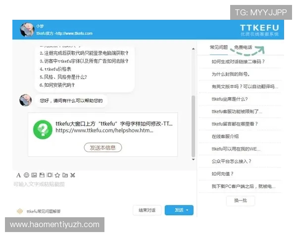297x237 pixels.
Task: Click the 结束对话 end chat button
Action: coord(147,210)
